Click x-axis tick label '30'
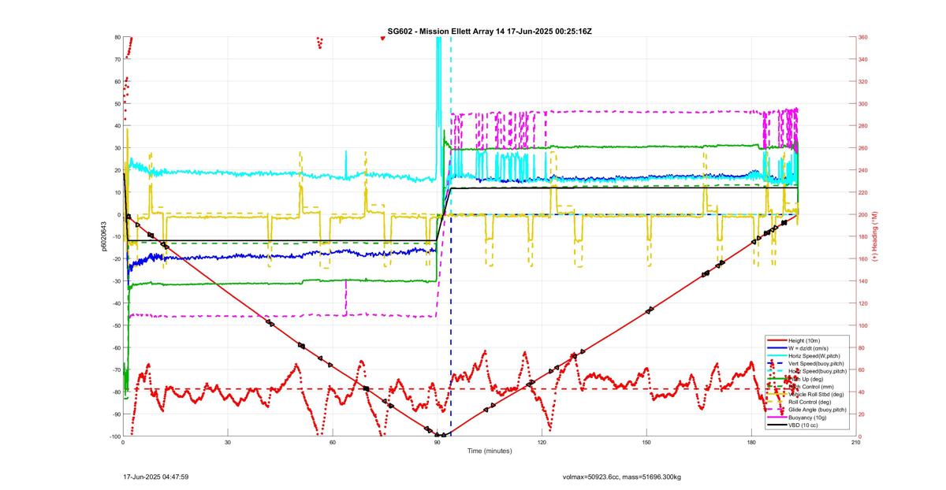 228,442
